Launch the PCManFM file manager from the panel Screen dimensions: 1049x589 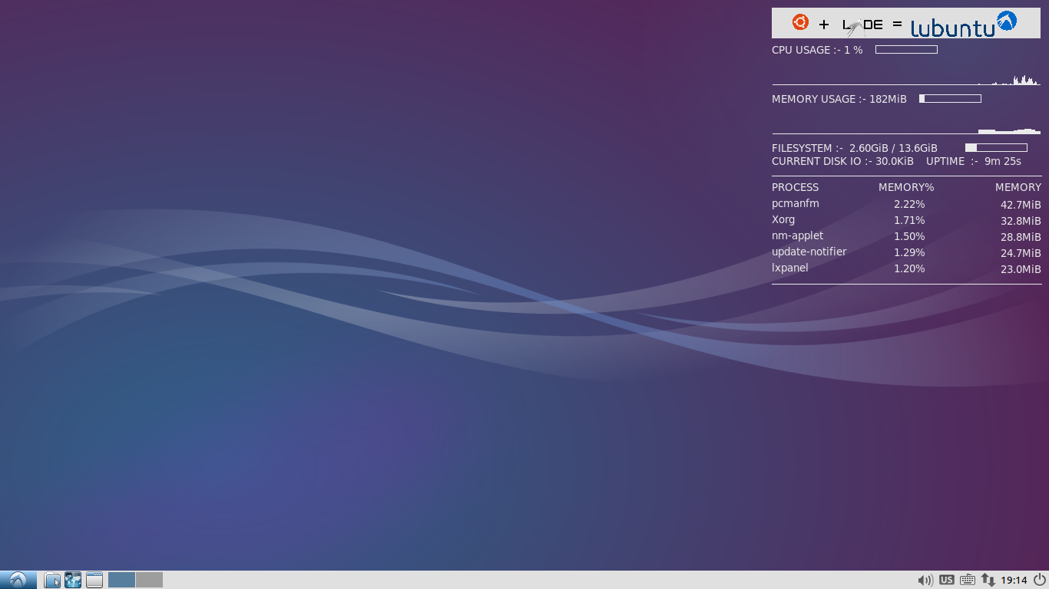coord(52,580)
